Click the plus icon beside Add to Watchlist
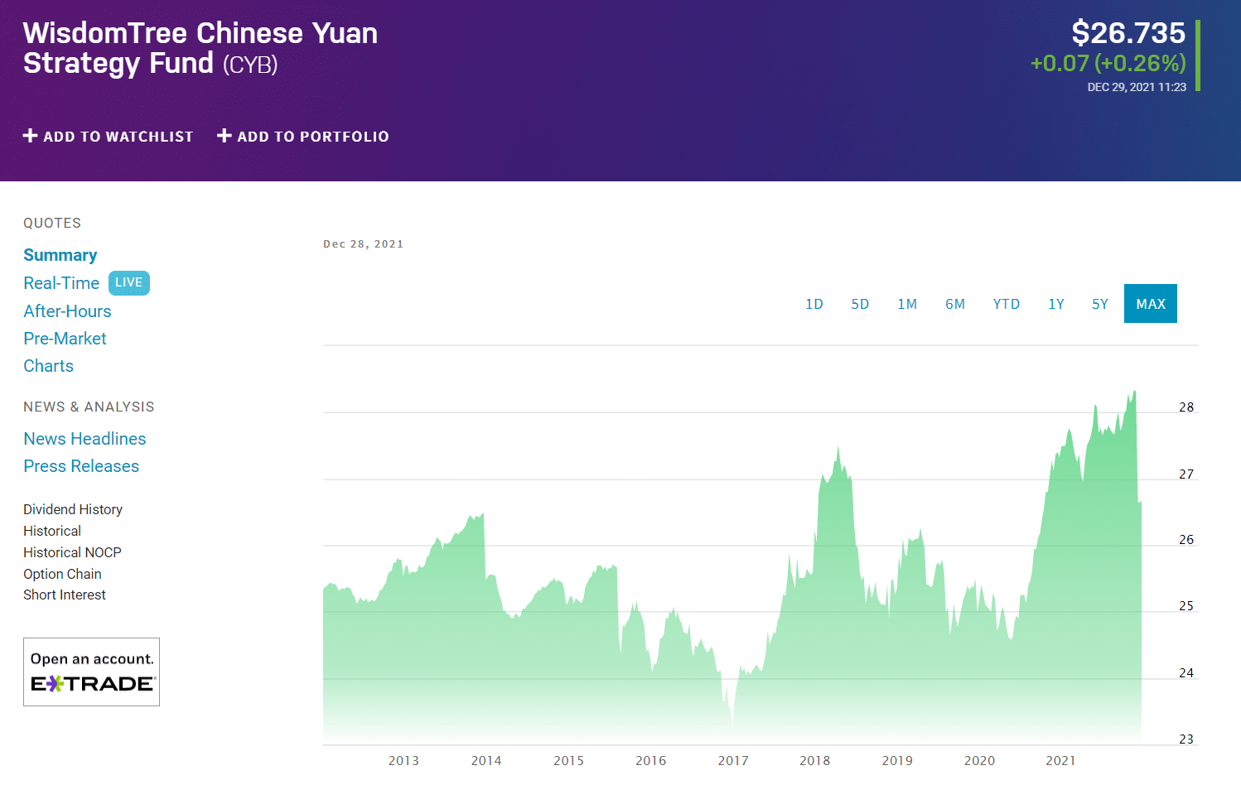 (30, 135)
